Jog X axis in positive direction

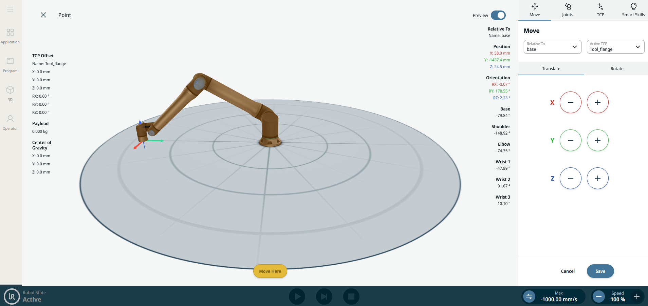click(597, 102)
